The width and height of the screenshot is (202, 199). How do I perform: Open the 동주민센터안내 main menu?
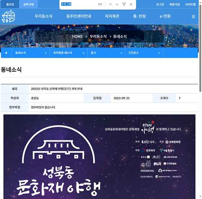coord(79,16)
